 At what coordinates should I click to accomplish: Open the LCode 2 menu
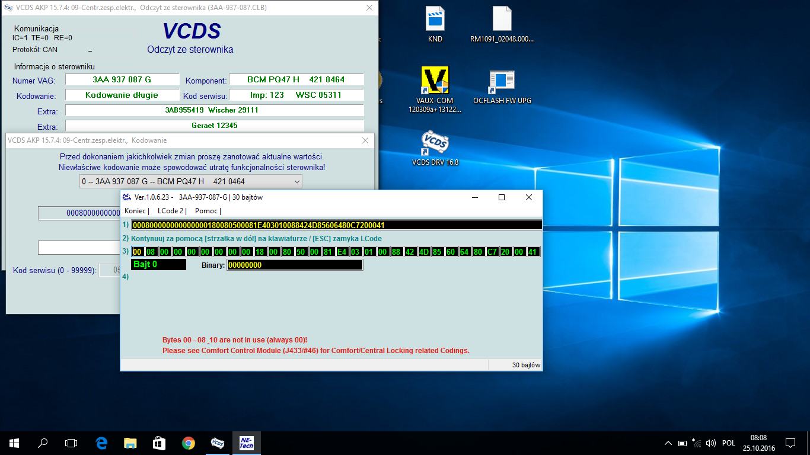click(x=171, y=211)
